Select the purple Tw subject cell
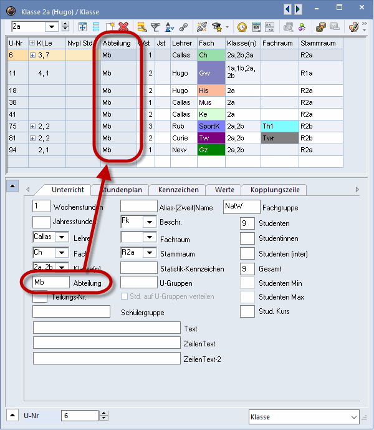The image size is (374, 430). click(x=211, y=138)
